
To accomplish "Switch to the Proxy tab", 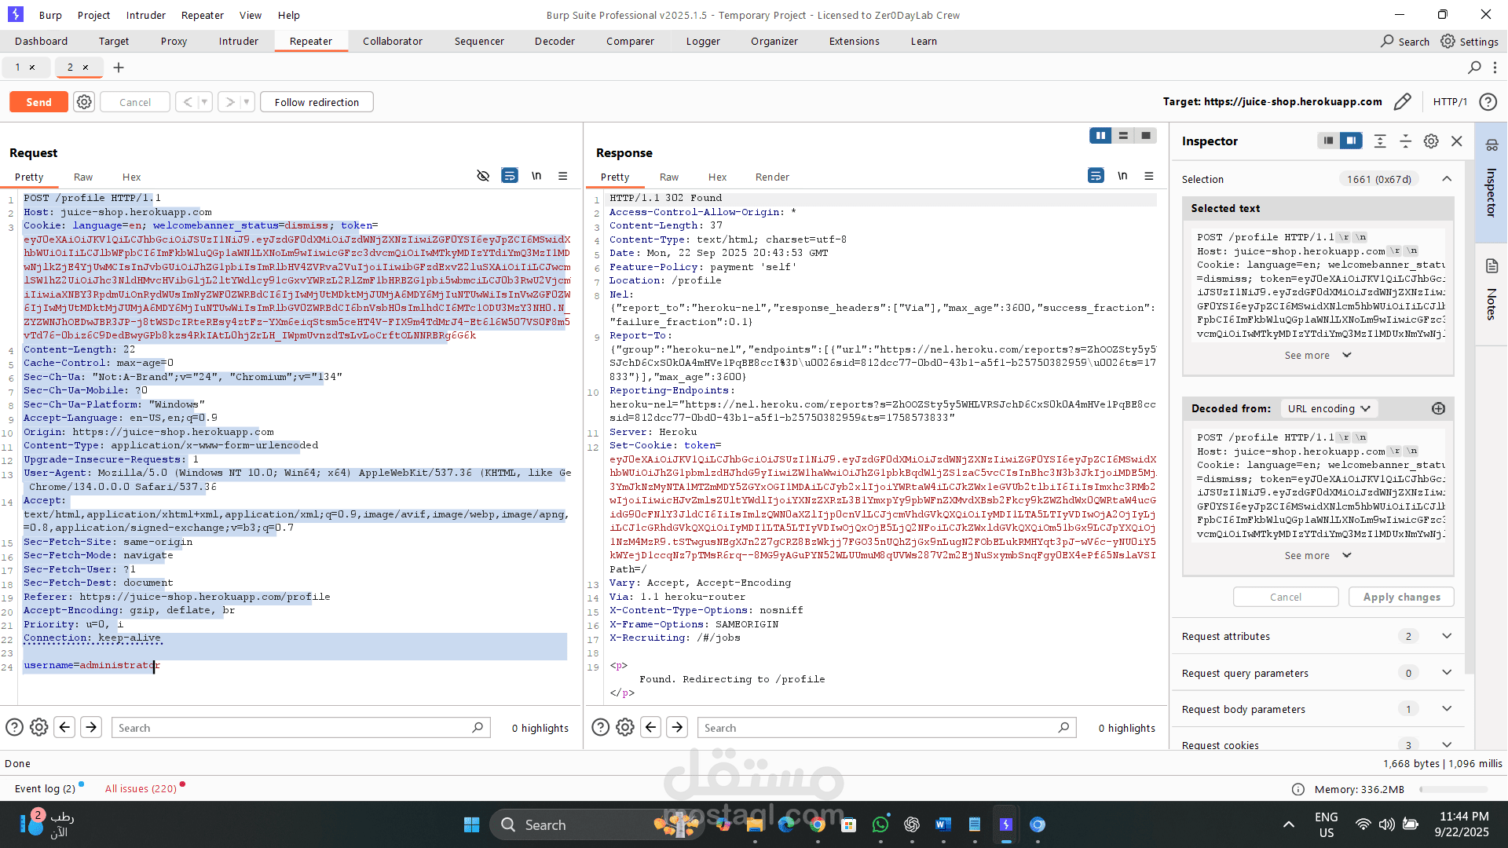I will [174, 41].
